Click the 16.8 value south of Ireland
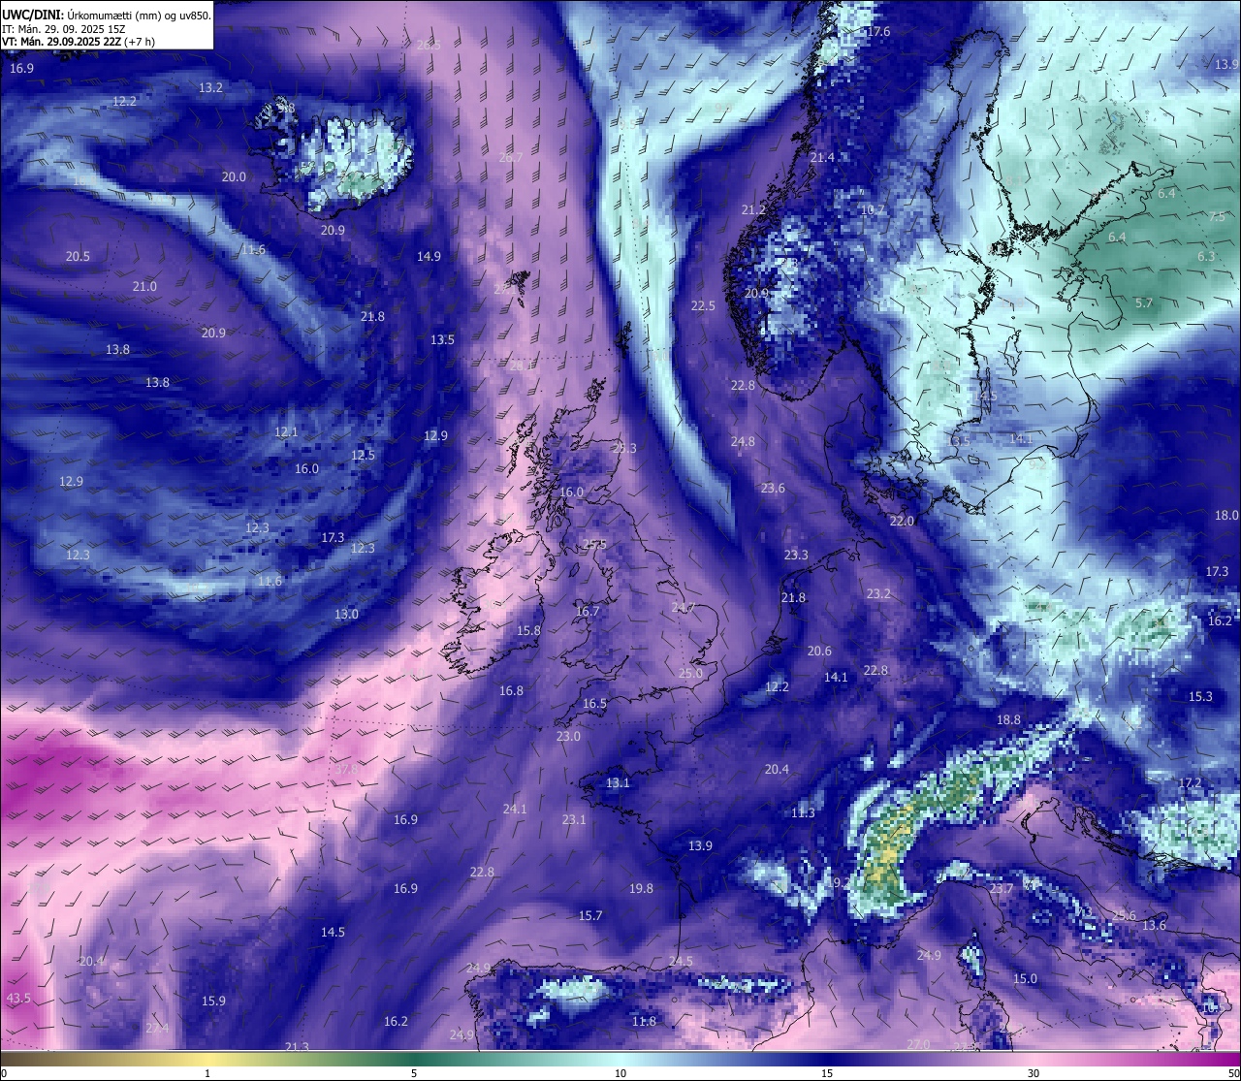1241x1081 pixels. click(x=511, y=690)
